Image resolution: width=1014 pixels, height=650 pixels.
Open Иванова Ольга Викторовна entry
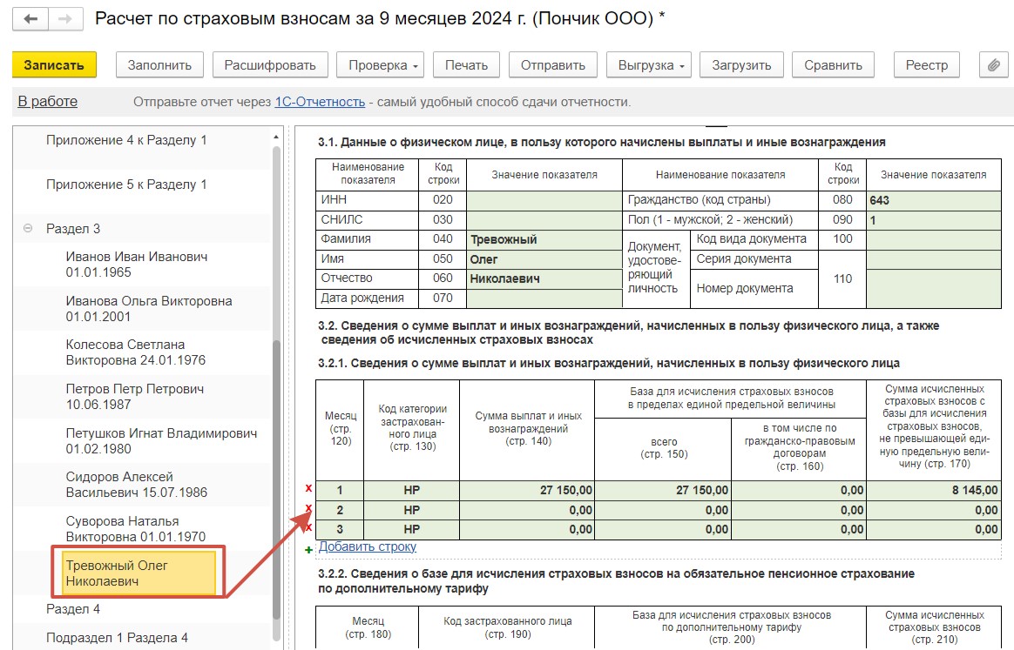tap(149, 309)
